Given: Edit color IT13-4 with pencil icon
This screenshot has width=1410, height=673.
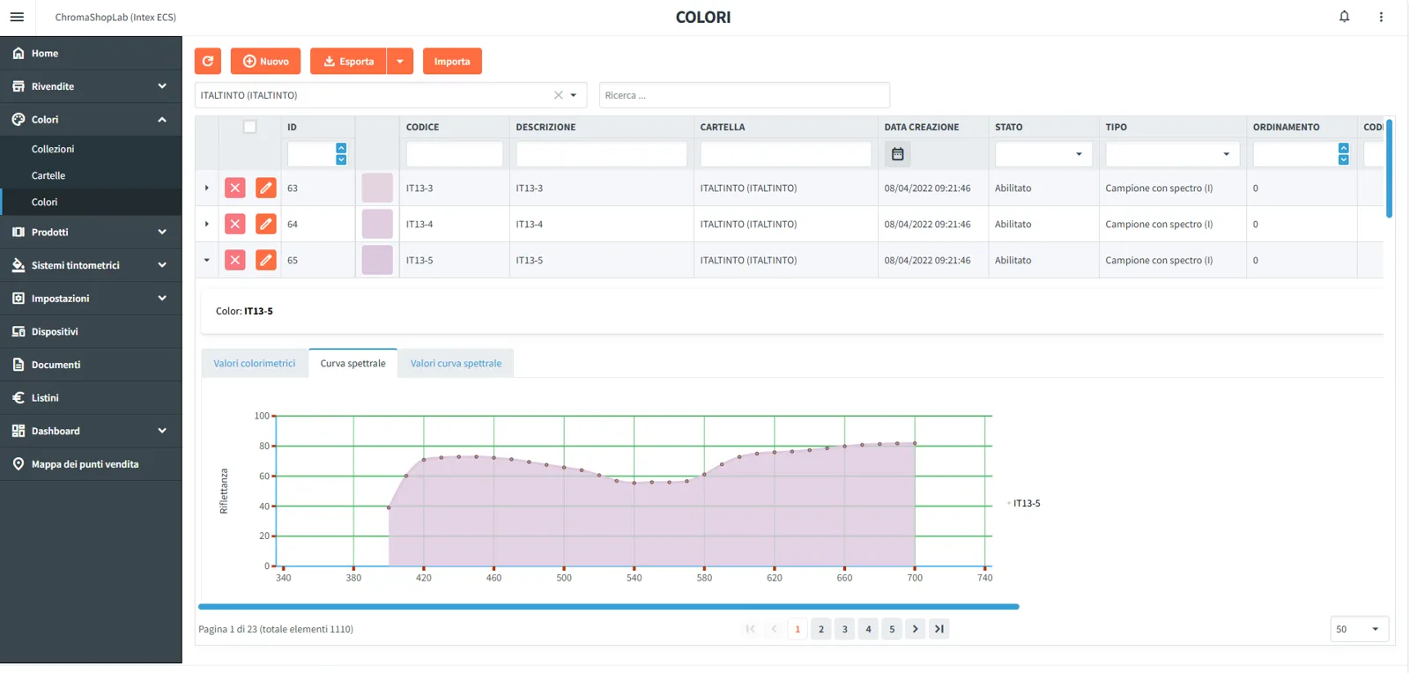Looking at the screenshot, I should click(265, 224).
